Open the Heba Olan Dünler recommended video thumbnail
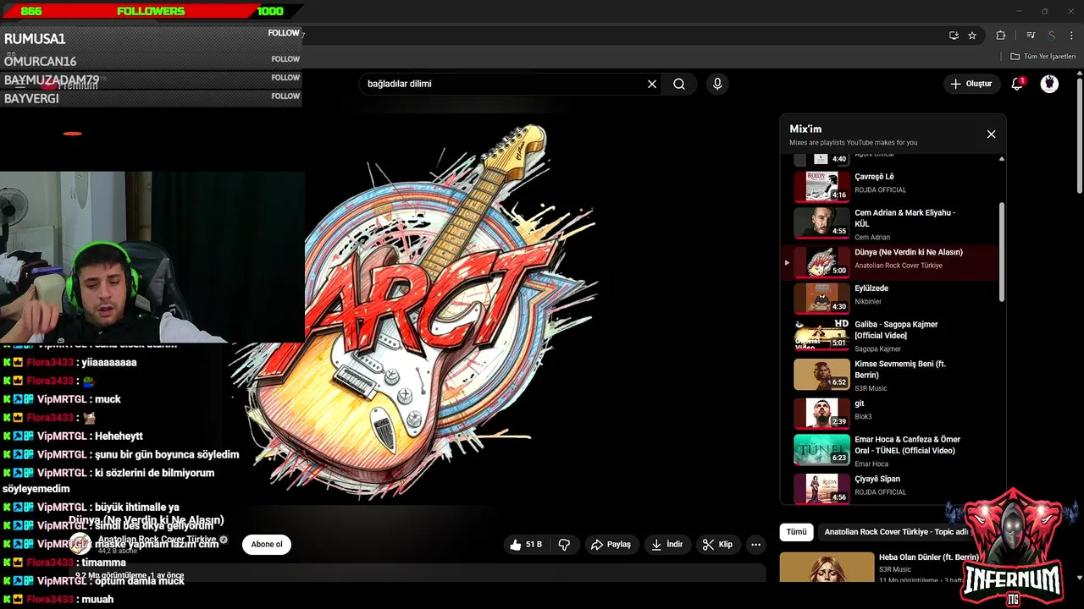 pos(827,568)
